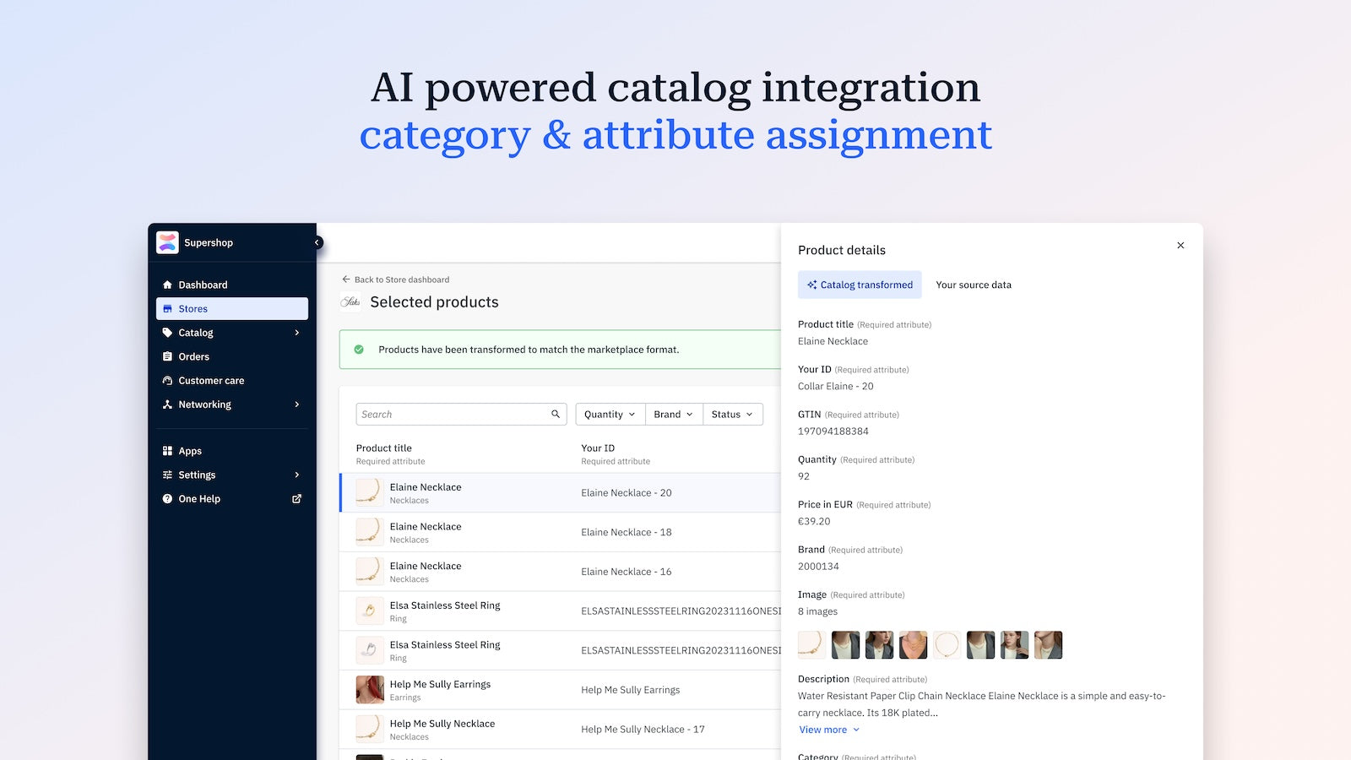Click the Apps grid icon
Screen dimensions: 1351x760
click(x=168, y=450)
